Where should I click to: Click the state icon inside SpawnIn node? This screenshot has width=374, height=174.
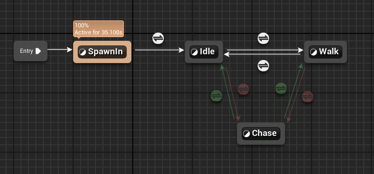click(x=82, y=52)
